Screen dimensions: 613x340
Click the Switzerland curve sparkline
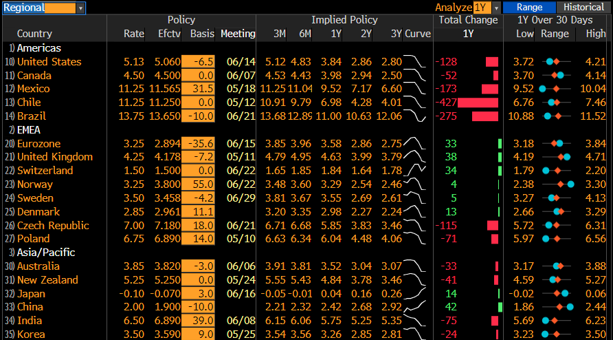[x=414, y=171]
